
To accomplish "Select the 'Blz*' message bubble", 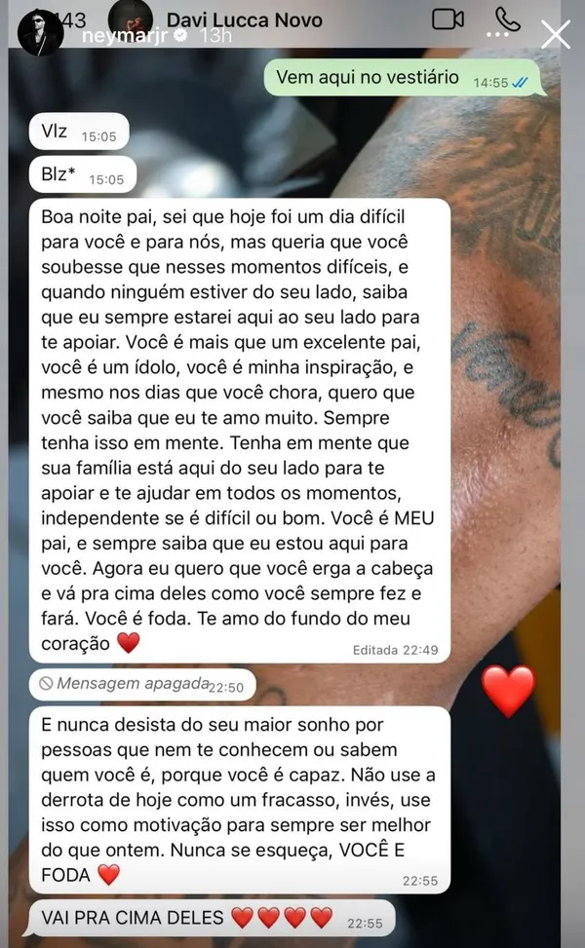I will tap(83, 174).
